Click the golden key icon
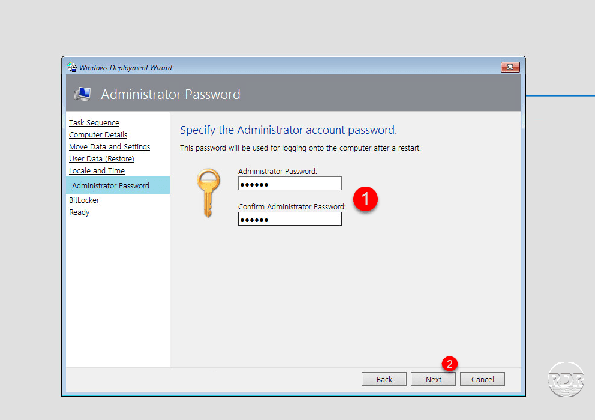This screenshot has width=595, height=420. coord(208,193)
